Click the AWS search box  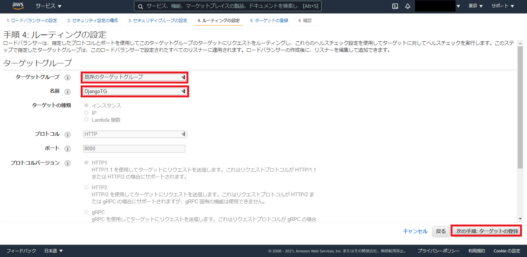pyautogui.click(x=228, y=6)
